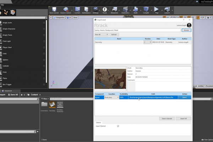Click the Import Selected button
This screenshot has width=213, height=142.
[167, 119]
